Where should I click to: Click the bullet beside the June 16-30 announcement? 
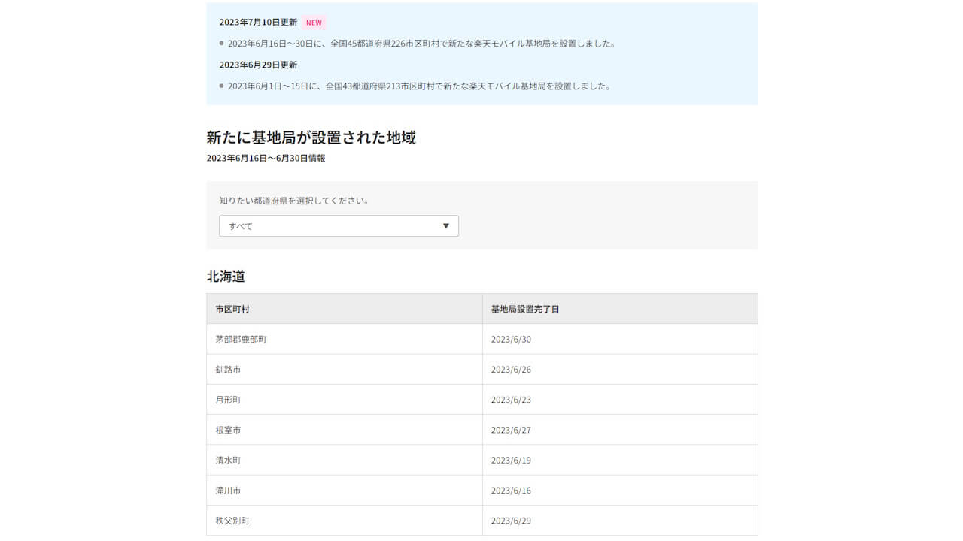click(220, 43)
